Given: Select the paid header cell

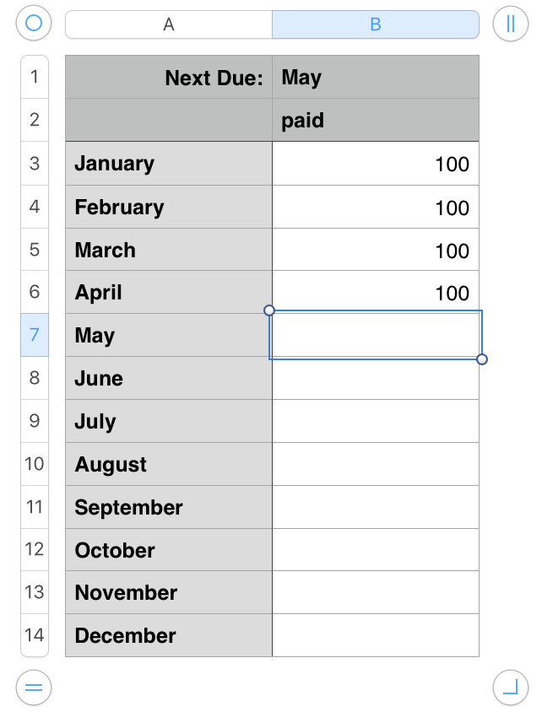Looking at the screenshot, I should pyautogui.click(x=376, y=121).
